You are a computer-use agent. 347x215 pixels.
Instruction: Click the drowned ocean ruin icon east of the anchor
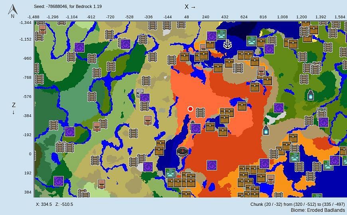251,41
